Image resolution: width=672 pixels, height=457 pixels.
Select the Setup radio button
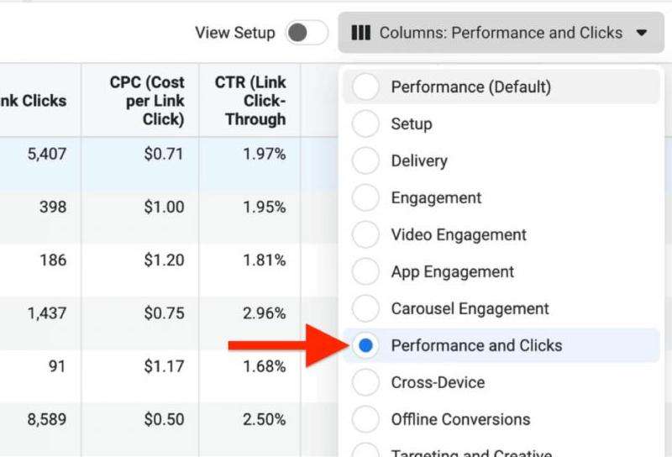tap(366, 123)
